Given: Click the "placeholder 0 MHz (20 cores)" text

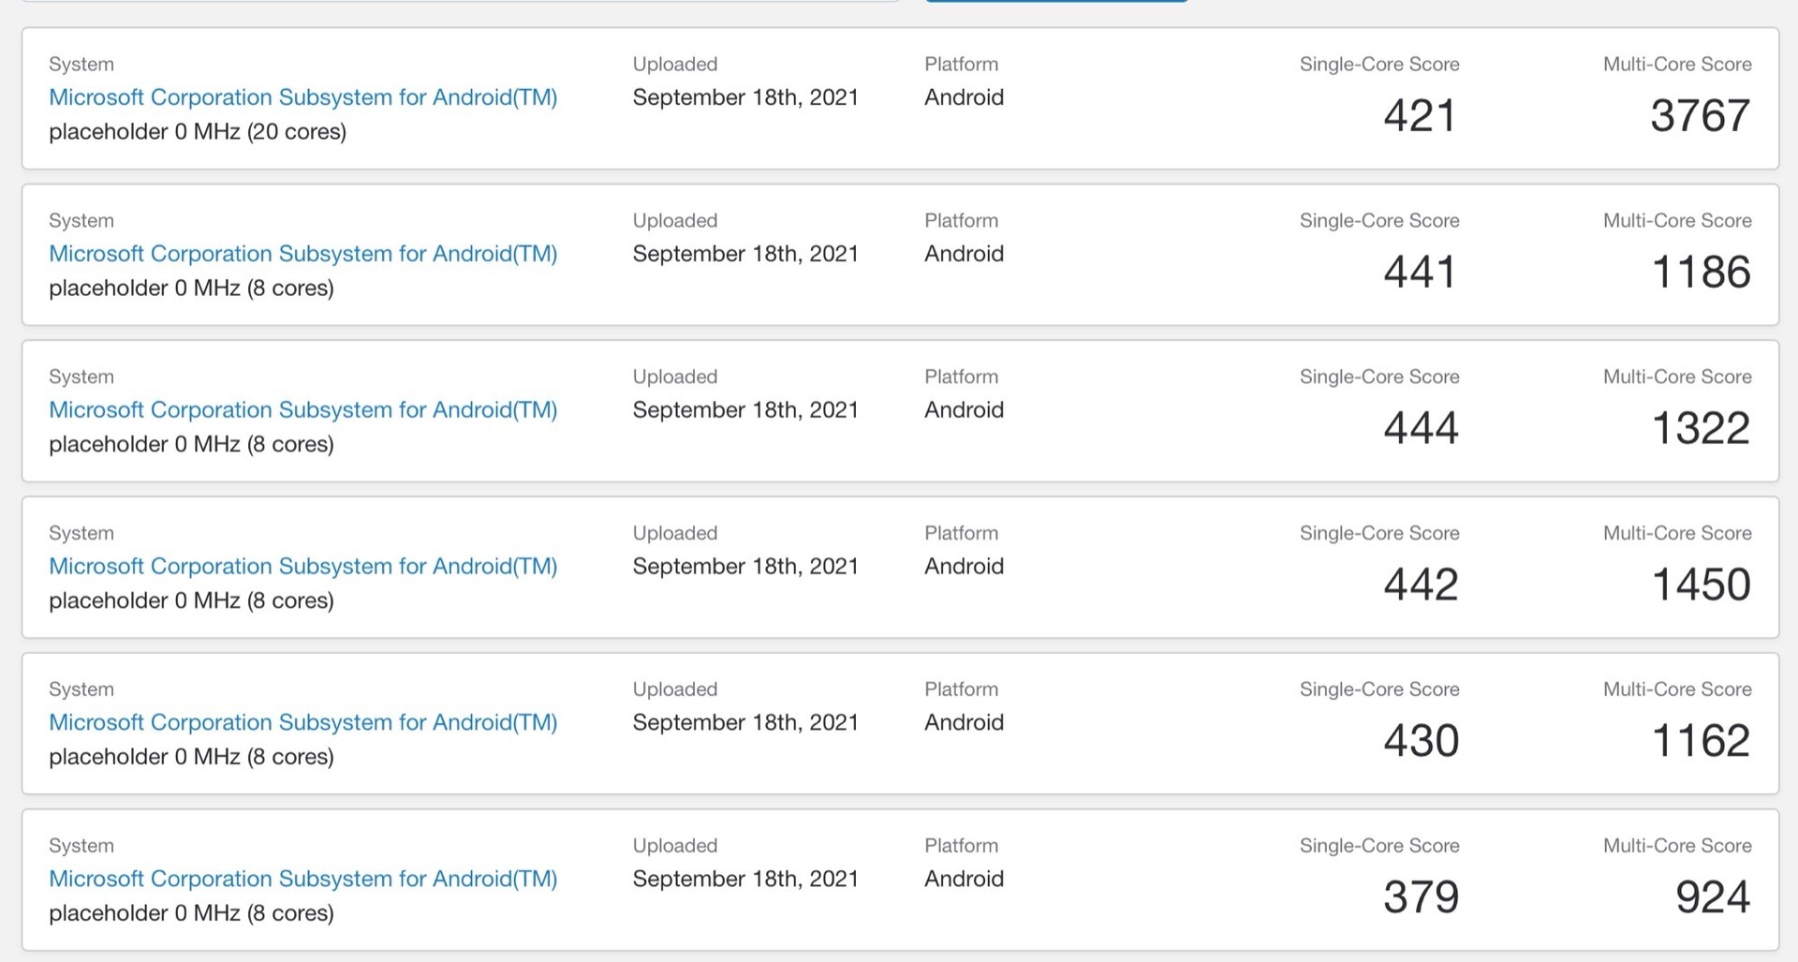Looking at the screenshot, I should coord(198,132).
